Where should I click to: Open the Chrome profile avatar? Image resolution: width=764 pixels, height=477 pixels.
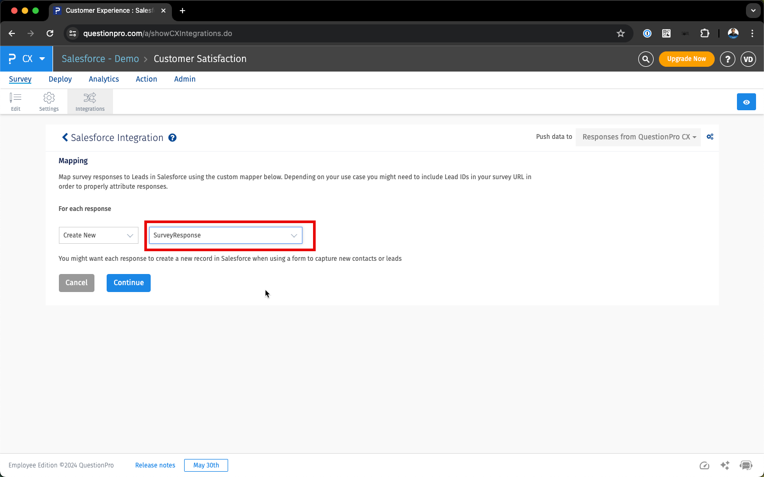[733, 33]
